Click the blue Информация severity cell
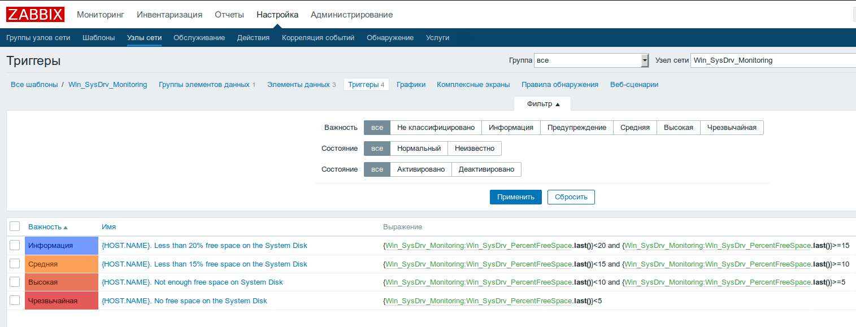Viewport: 856px width, 327px height. (x=62, y=246)
